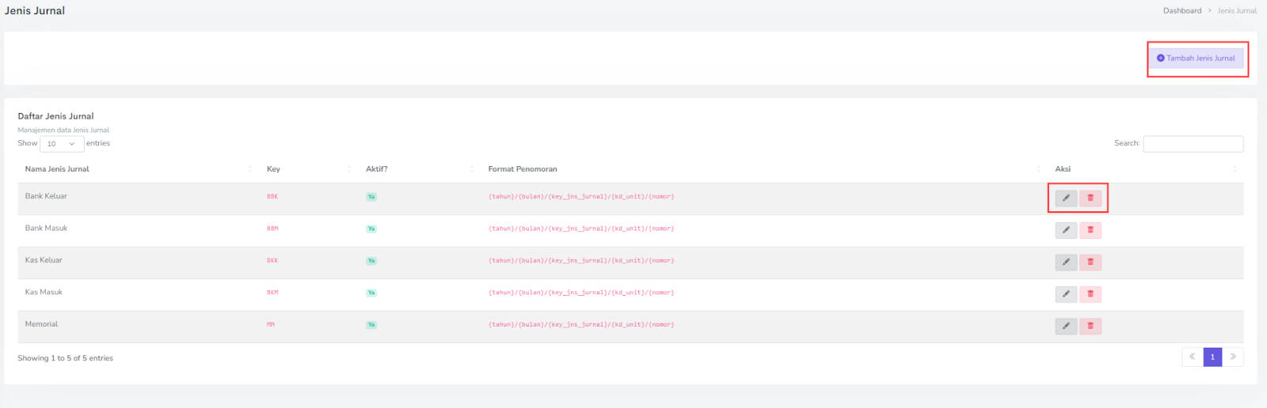
Task: Delete the Bank Masuk row
Action: pyautogui.click(x=1090, y=230)
